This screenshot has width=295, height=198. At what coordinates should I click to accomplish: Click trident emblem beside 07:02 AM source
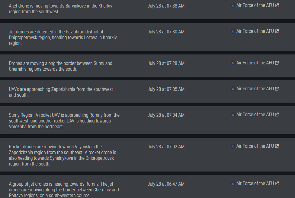tap(233, 146)
